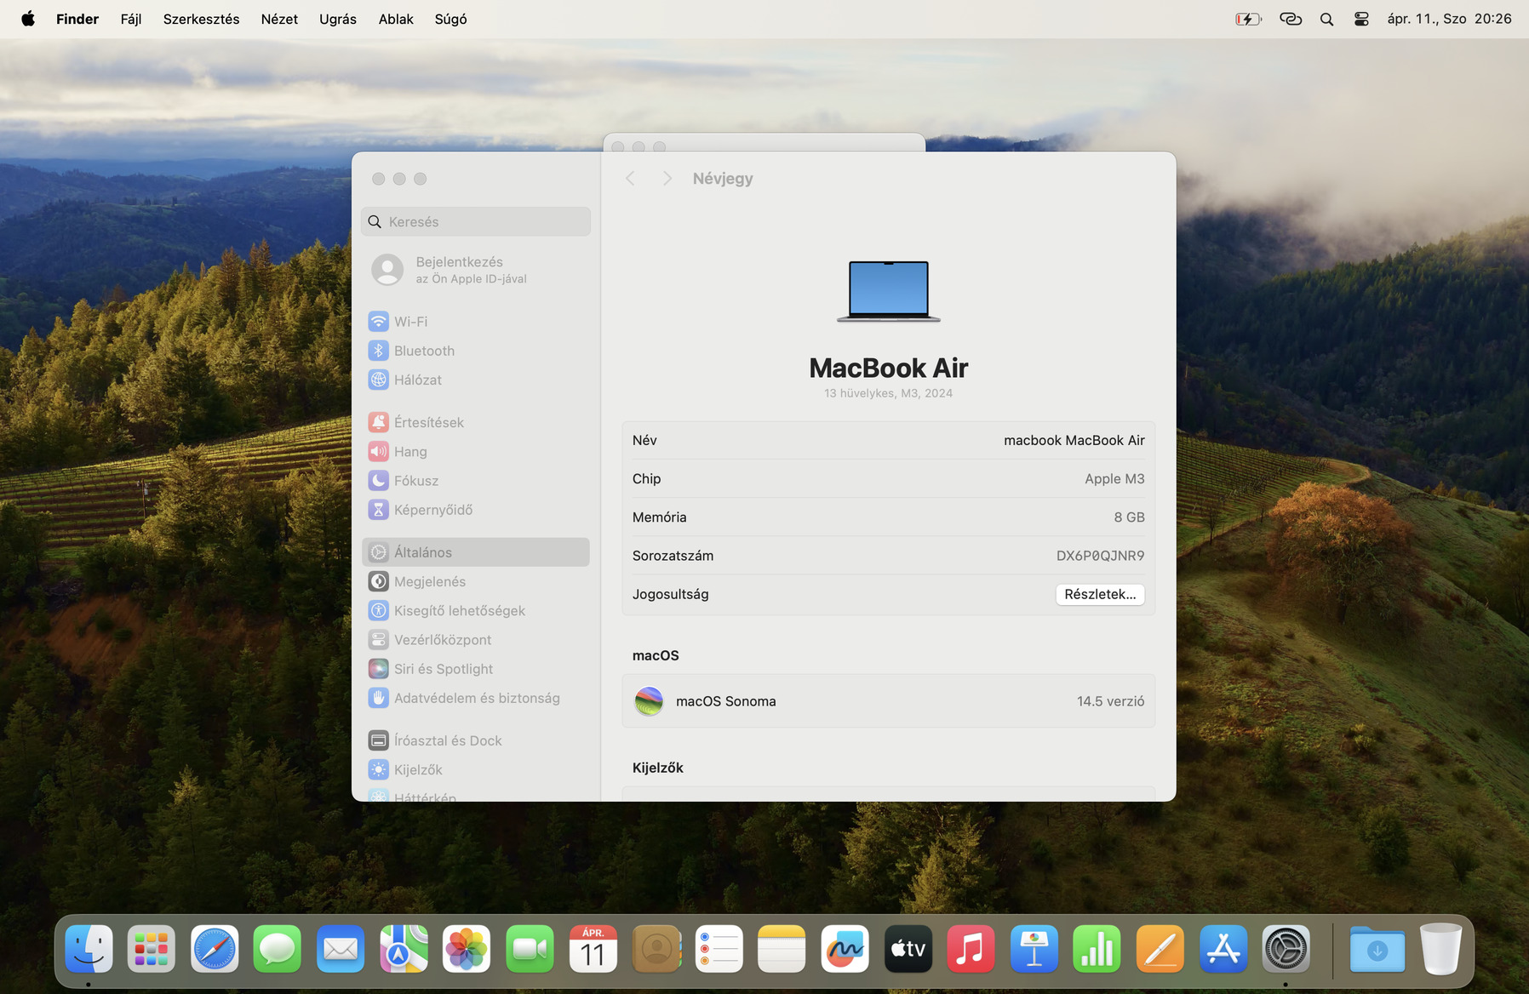This screenshot has width=1529, height=994.
Task: Open Siri és Spotlight icon
Action: 378,669
